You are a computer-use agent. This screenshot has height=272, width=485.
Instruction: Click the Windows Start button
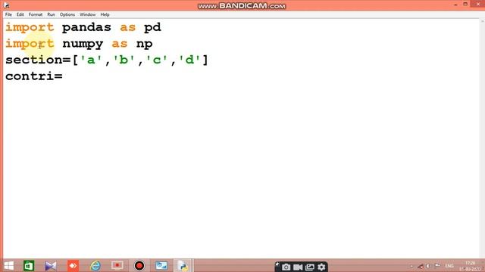pos(8,265)
